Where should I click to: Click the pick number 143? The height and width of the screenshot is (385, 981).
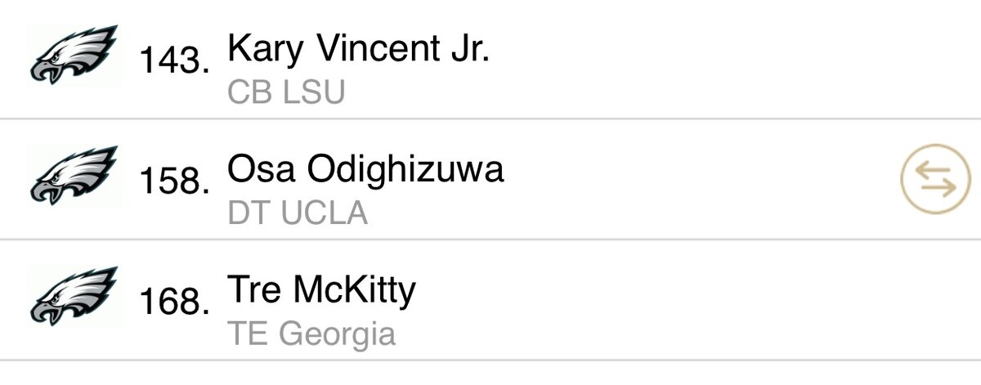(x=173, y=61)
